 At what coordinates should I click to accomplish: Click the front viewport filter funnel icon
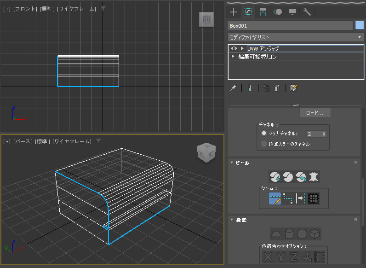(103, 8)
